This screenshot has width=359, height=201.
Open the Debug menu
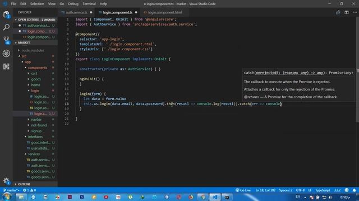[x=73, y=4]
